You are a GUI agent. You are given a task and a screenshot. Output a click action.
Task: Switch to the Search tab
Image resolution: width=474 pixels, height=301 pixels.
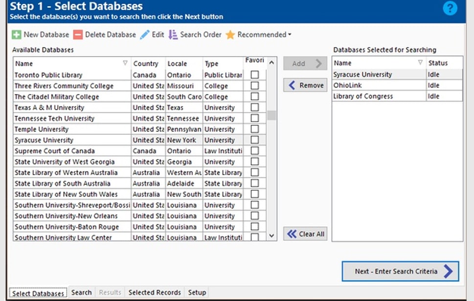(x=81, y=293)
